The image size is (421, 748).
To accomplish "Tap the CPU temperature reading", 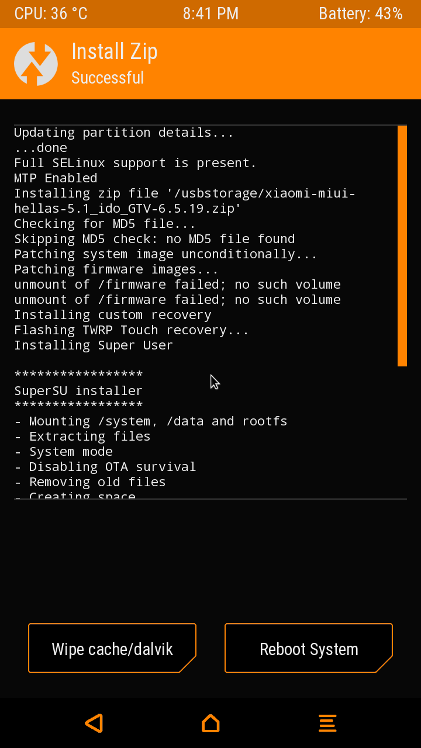I will [51, 14].
